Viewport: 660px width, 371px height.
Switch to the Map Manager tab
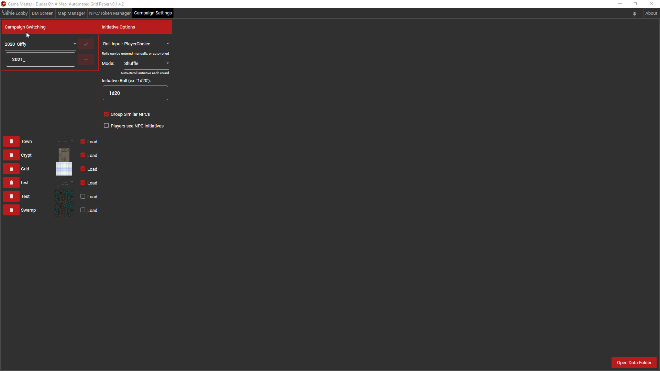point(71,13)
